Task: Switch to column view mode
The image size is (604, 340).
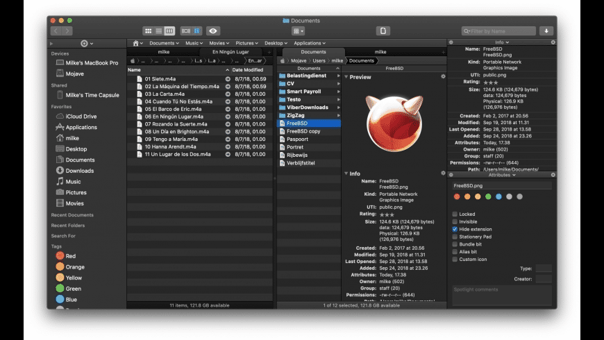Action: [169, 31]
